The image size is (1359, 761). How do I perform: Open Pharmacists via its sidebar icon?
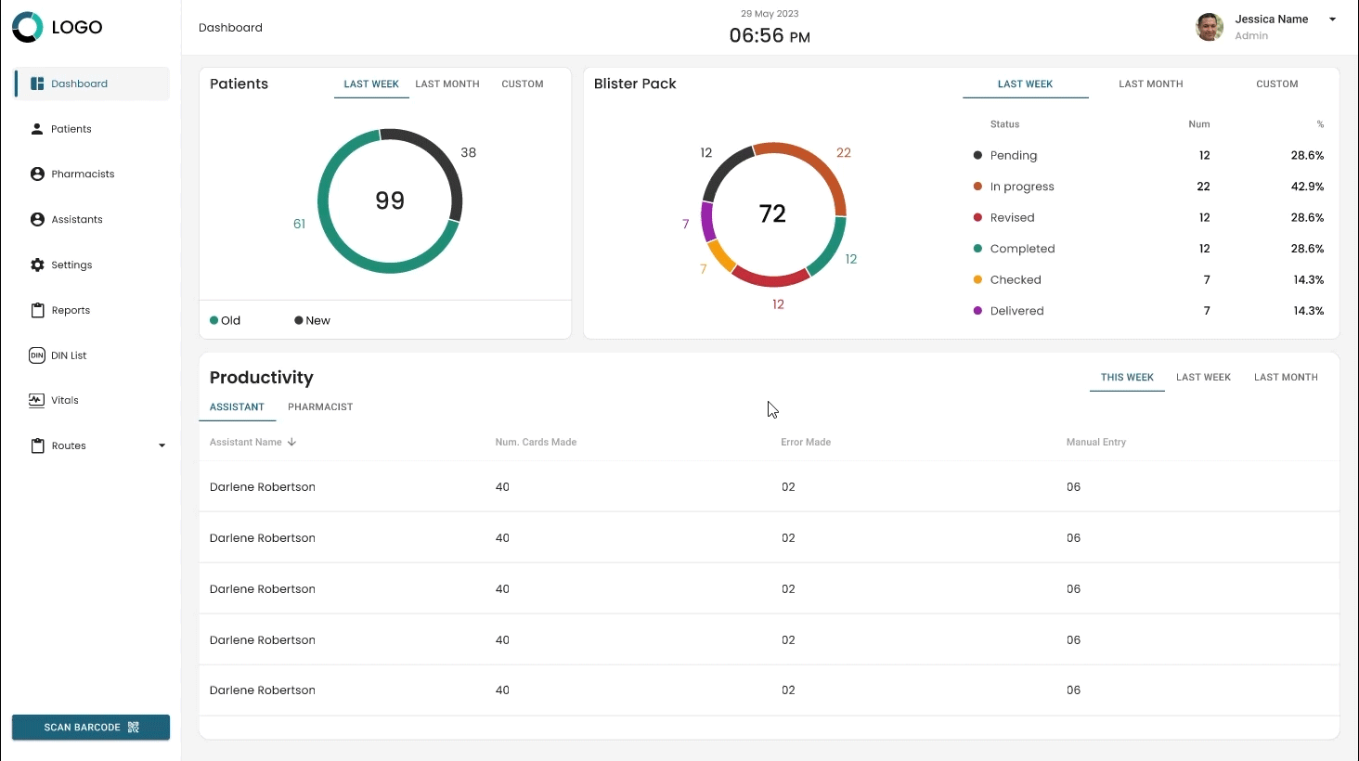click(37, 174)
